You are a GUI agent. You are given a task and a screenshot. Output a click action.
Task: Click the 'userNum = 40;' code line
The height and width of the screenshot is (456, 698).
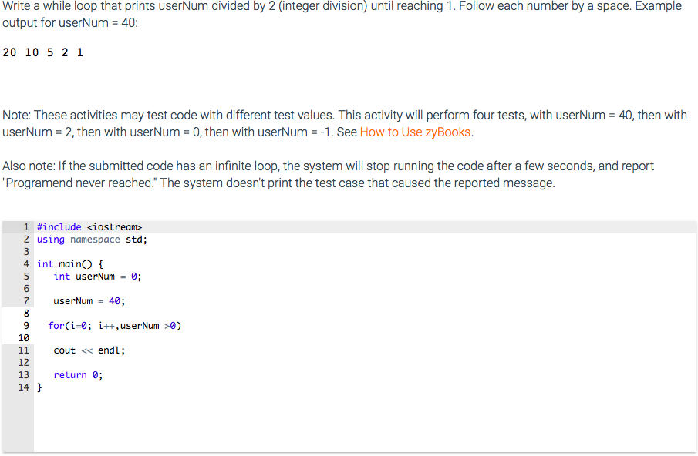89,301
